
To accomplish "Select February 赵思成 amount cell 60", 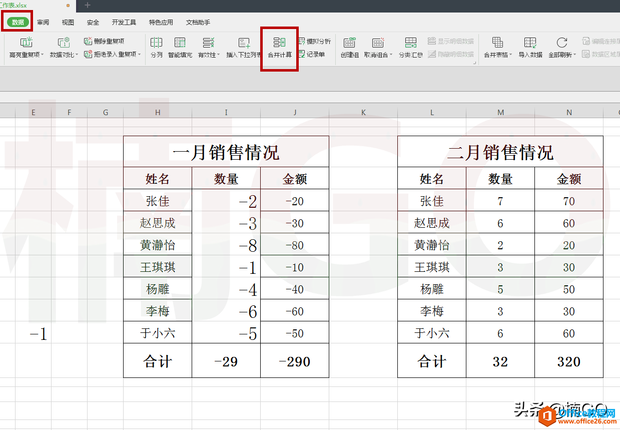I will (x=569, y=222).
